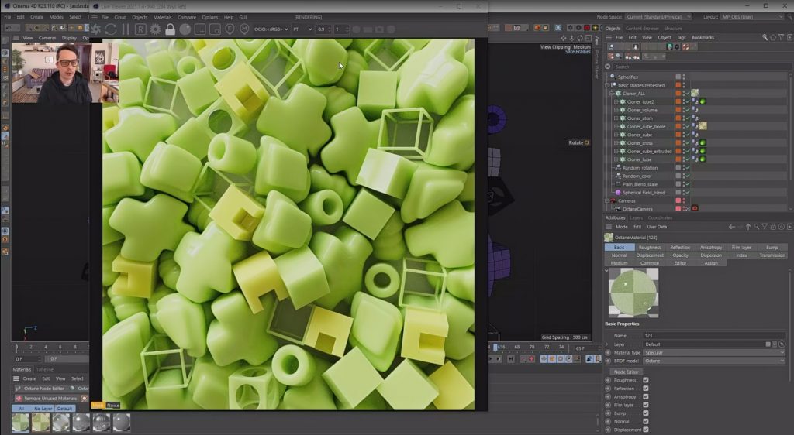This screenshot has height=435, width=794.
Task: Open Compare menu in Live Viewer
Action: 186,17
